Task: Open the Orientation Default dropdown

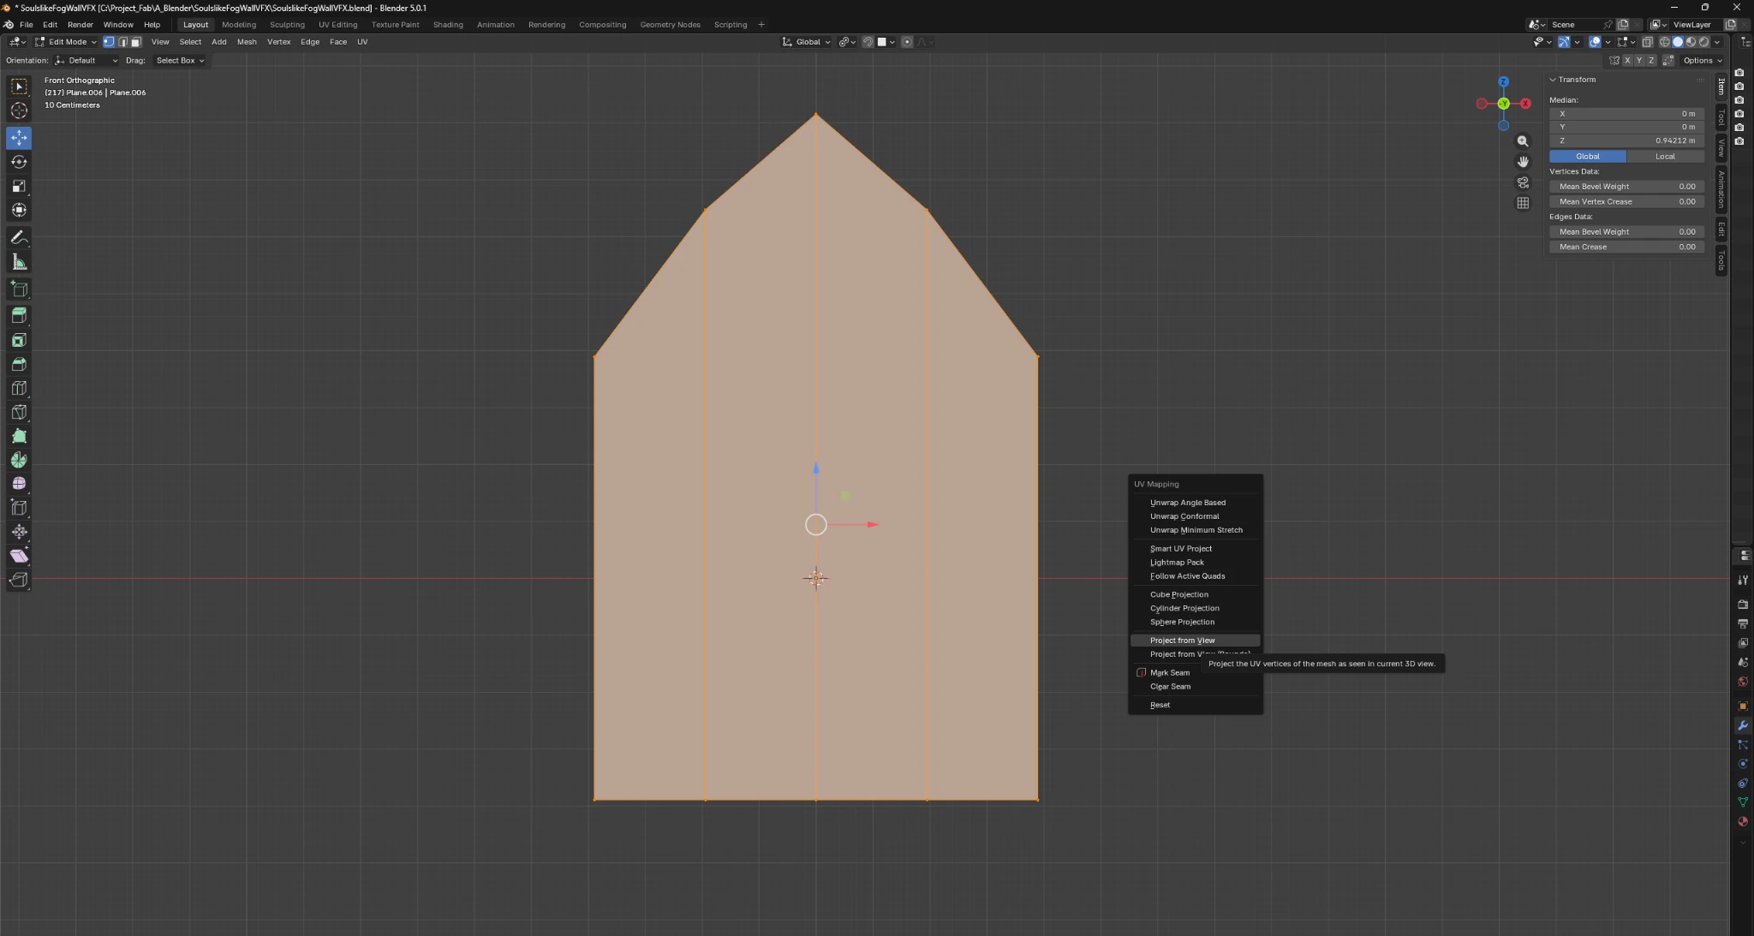Action: (x=86, y=61)
